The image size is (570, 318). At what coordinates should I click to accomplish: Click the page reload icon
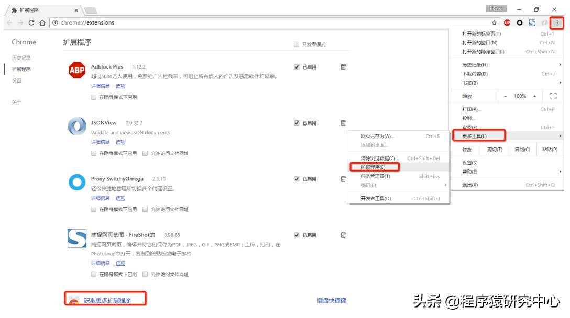click(32, 22)
